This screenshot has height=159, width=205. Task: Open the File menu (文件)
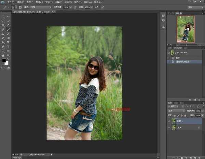click(x=11, y=2)
